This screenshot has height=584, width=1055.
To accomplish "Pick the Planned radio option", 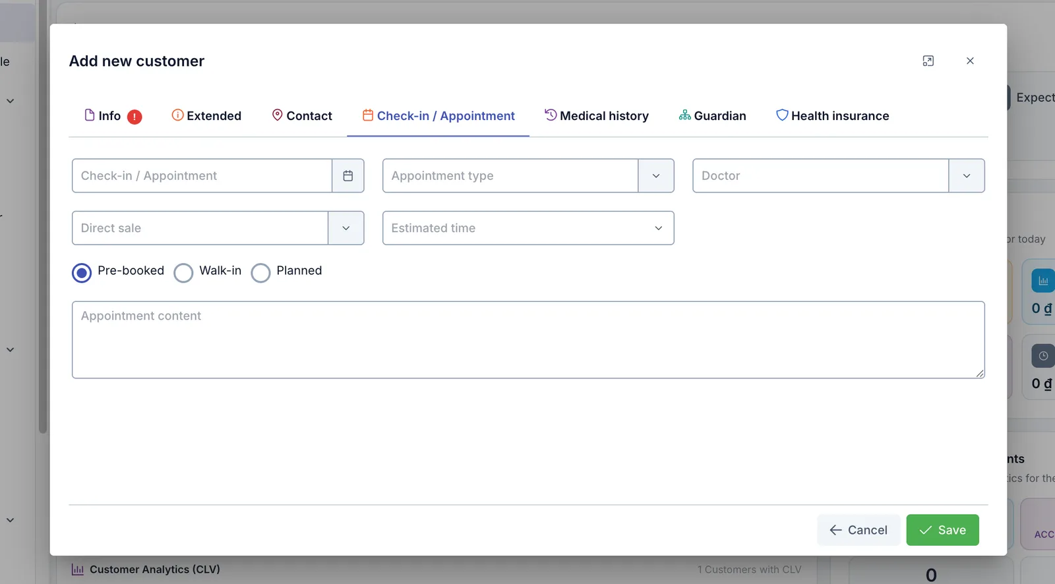I will coord(260,272).
